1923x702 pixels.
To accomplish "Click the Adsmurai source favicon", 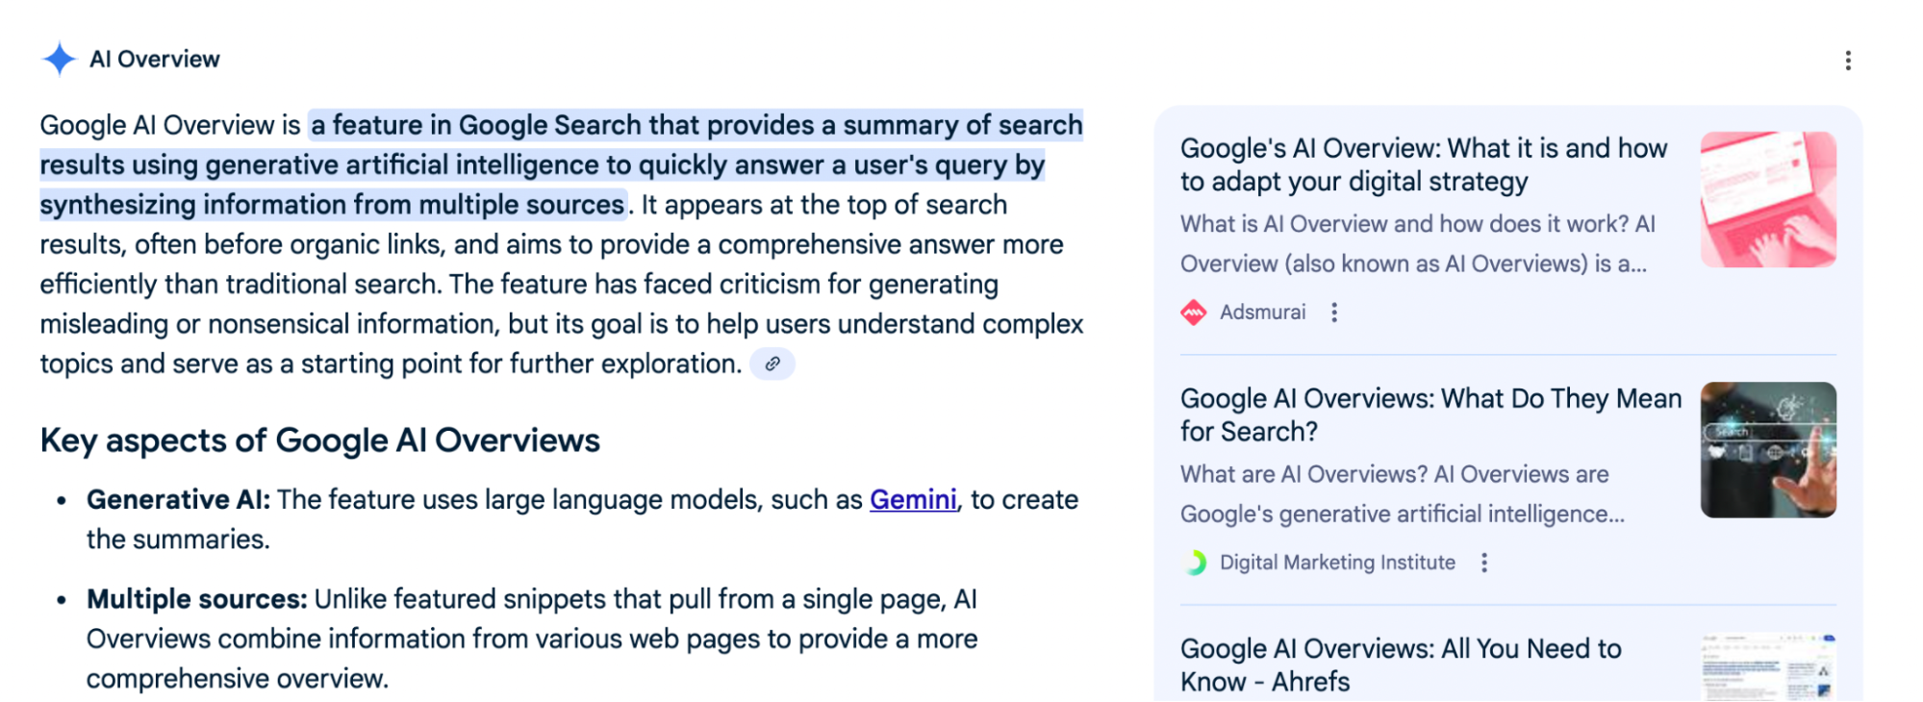I will coord(1192,312).
